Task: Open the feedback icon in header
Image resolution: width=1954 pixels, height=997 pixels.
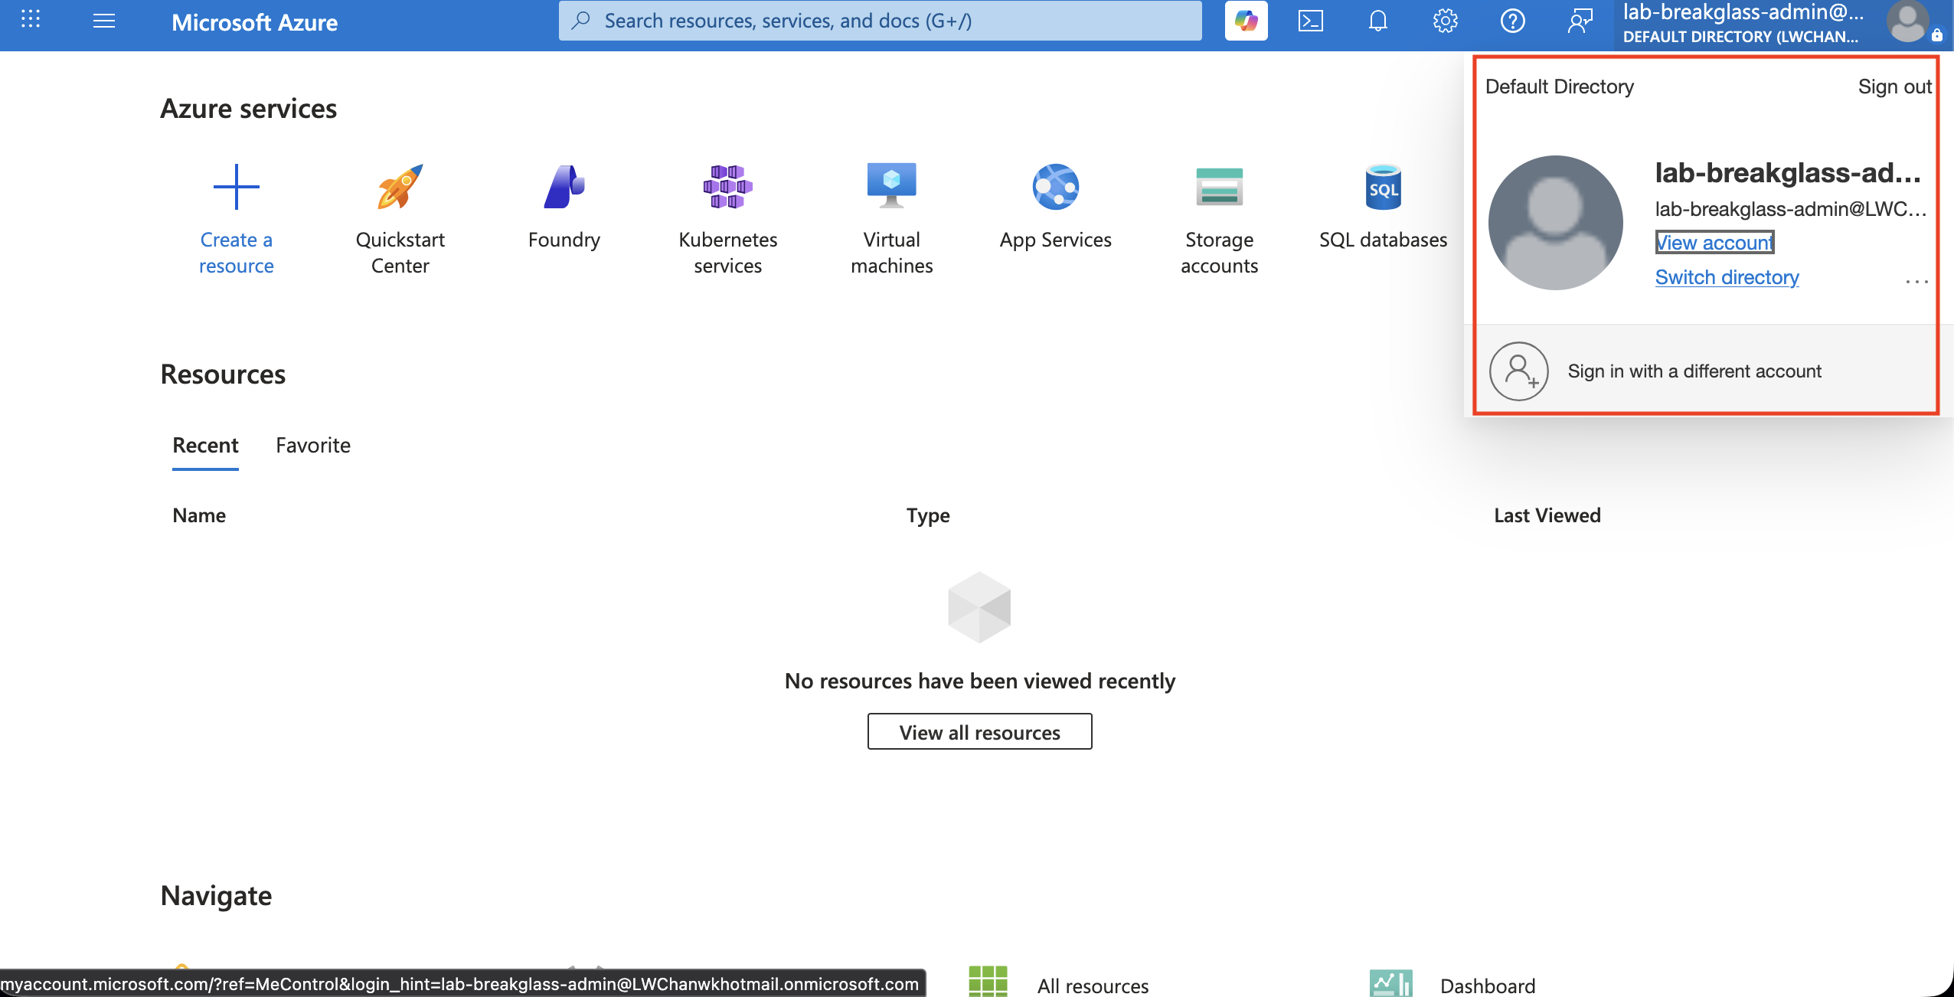Action: click(1580, 21)
